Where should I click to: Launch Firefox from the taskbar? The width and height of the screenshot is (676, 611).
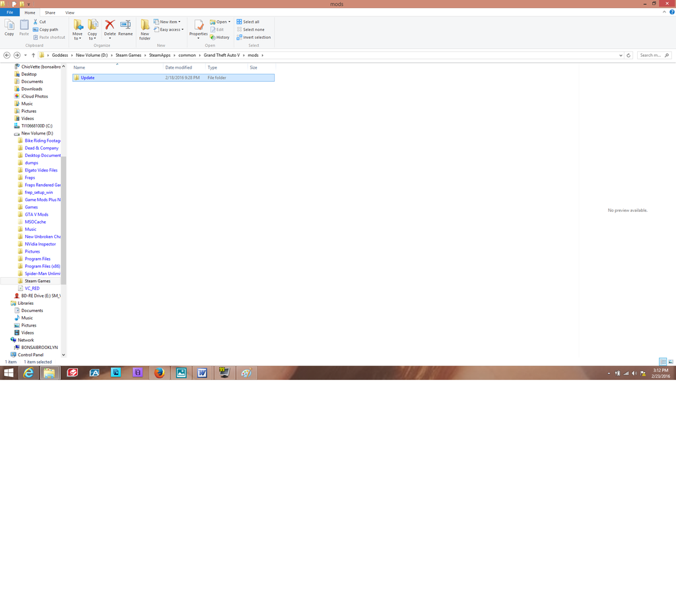[x=159, y=373]
